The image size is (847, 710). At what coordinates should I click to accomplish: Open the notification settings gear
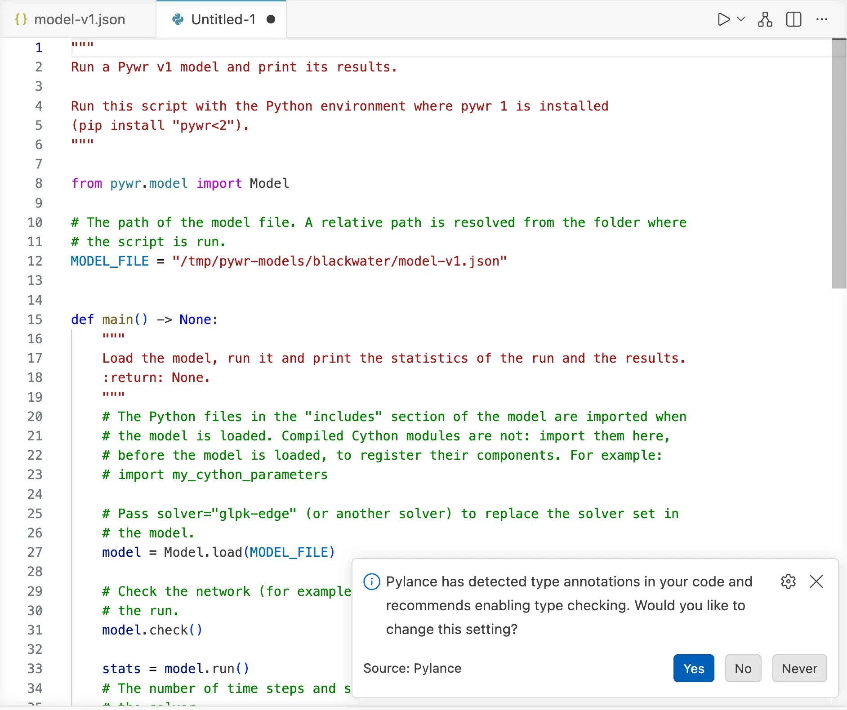pos(788,581)
